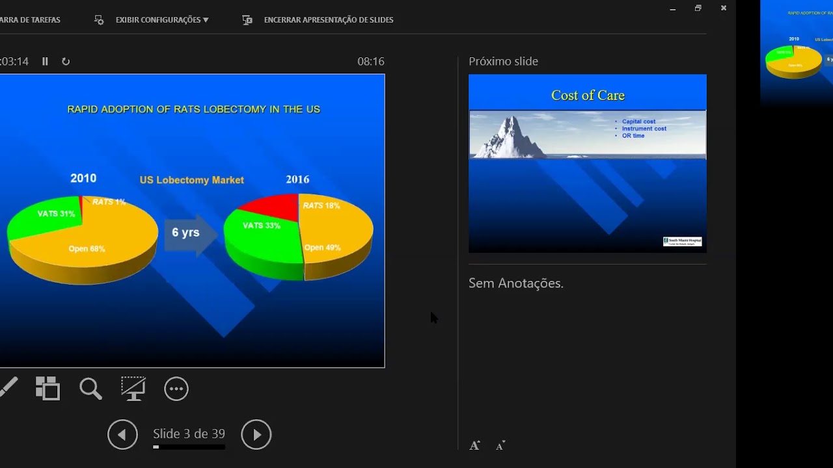The image size is (833, 468).
Task: Close the presenter view window
Action: coord(723,8)
